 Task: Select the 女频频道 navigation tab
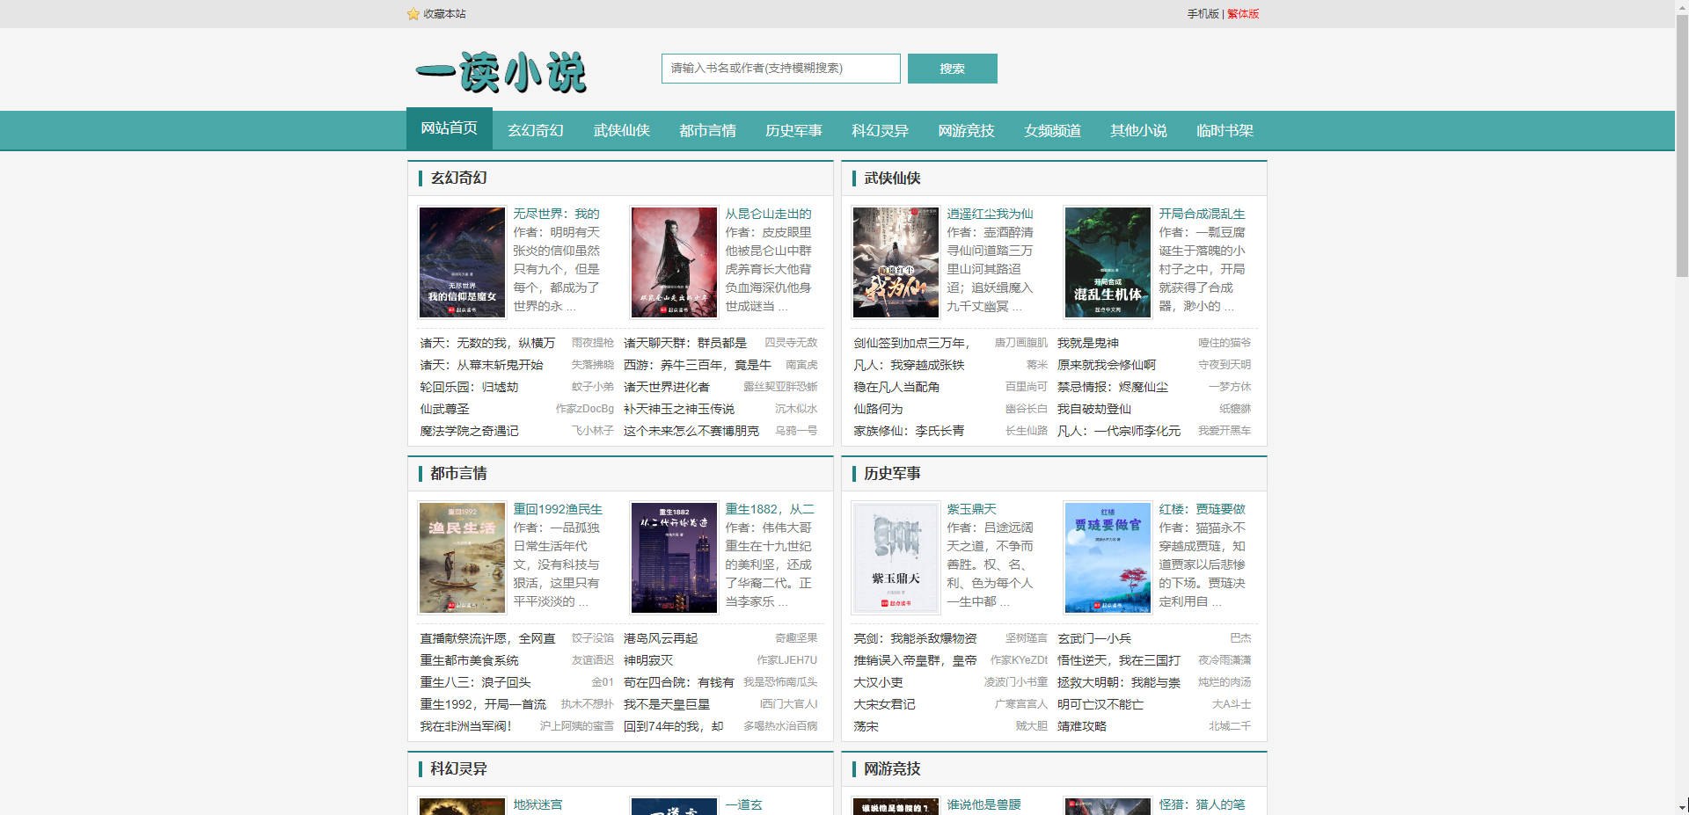point(1052,130)
